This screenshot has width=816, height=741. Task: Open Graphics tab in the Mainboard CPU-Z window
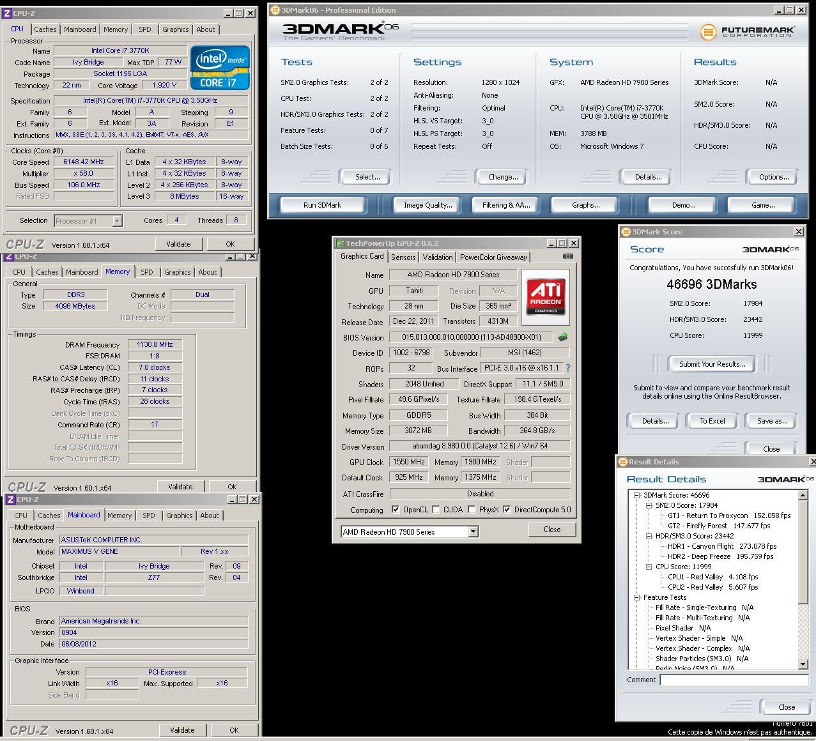click(x=180, y=516)
